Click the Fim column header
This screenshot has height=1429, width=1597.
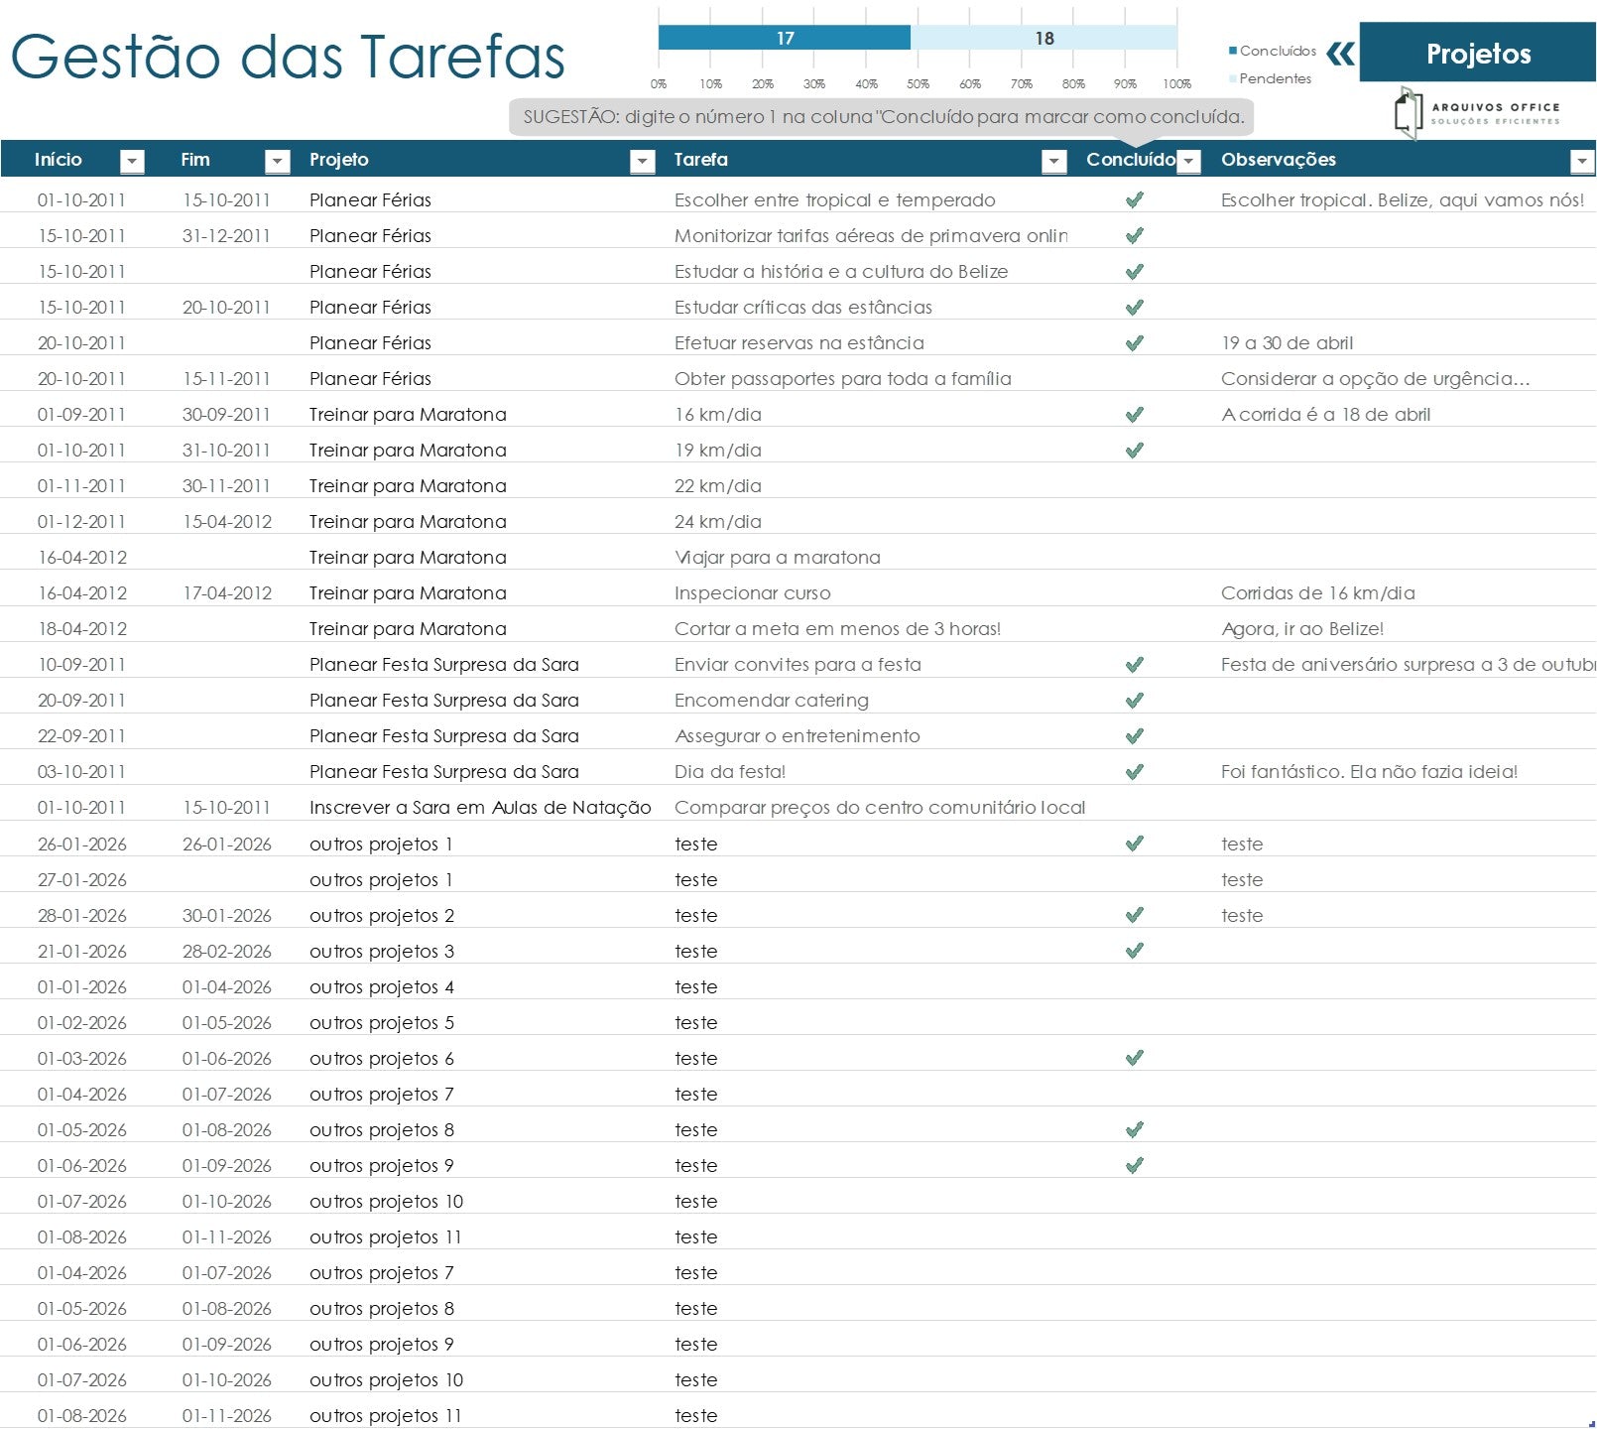(194, 160)
